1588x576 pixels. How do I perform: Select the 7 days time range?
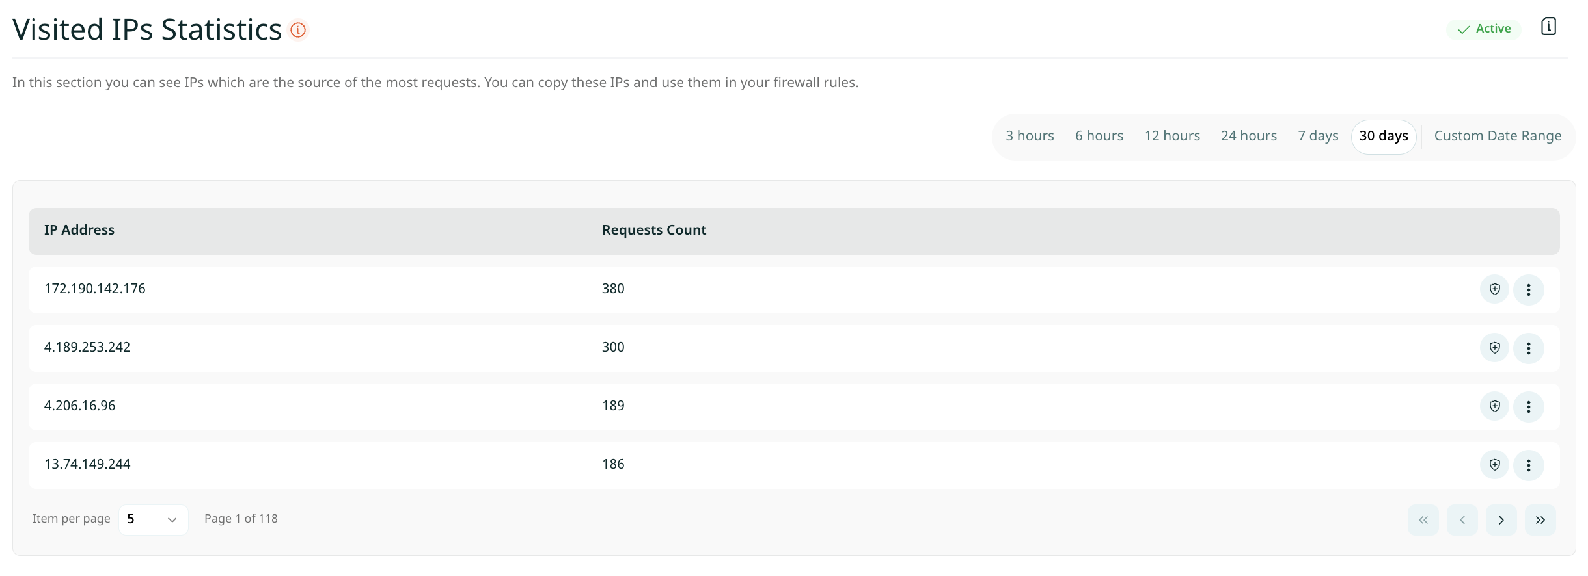[1317, 136]
